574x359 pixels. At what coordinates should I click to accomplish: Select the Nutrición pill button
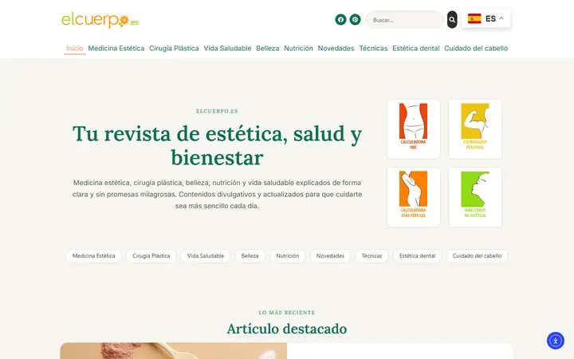(x=287, y=256)
